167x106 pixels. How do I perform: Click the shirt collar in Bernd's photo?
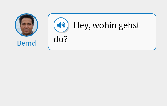tap(27, 34)
